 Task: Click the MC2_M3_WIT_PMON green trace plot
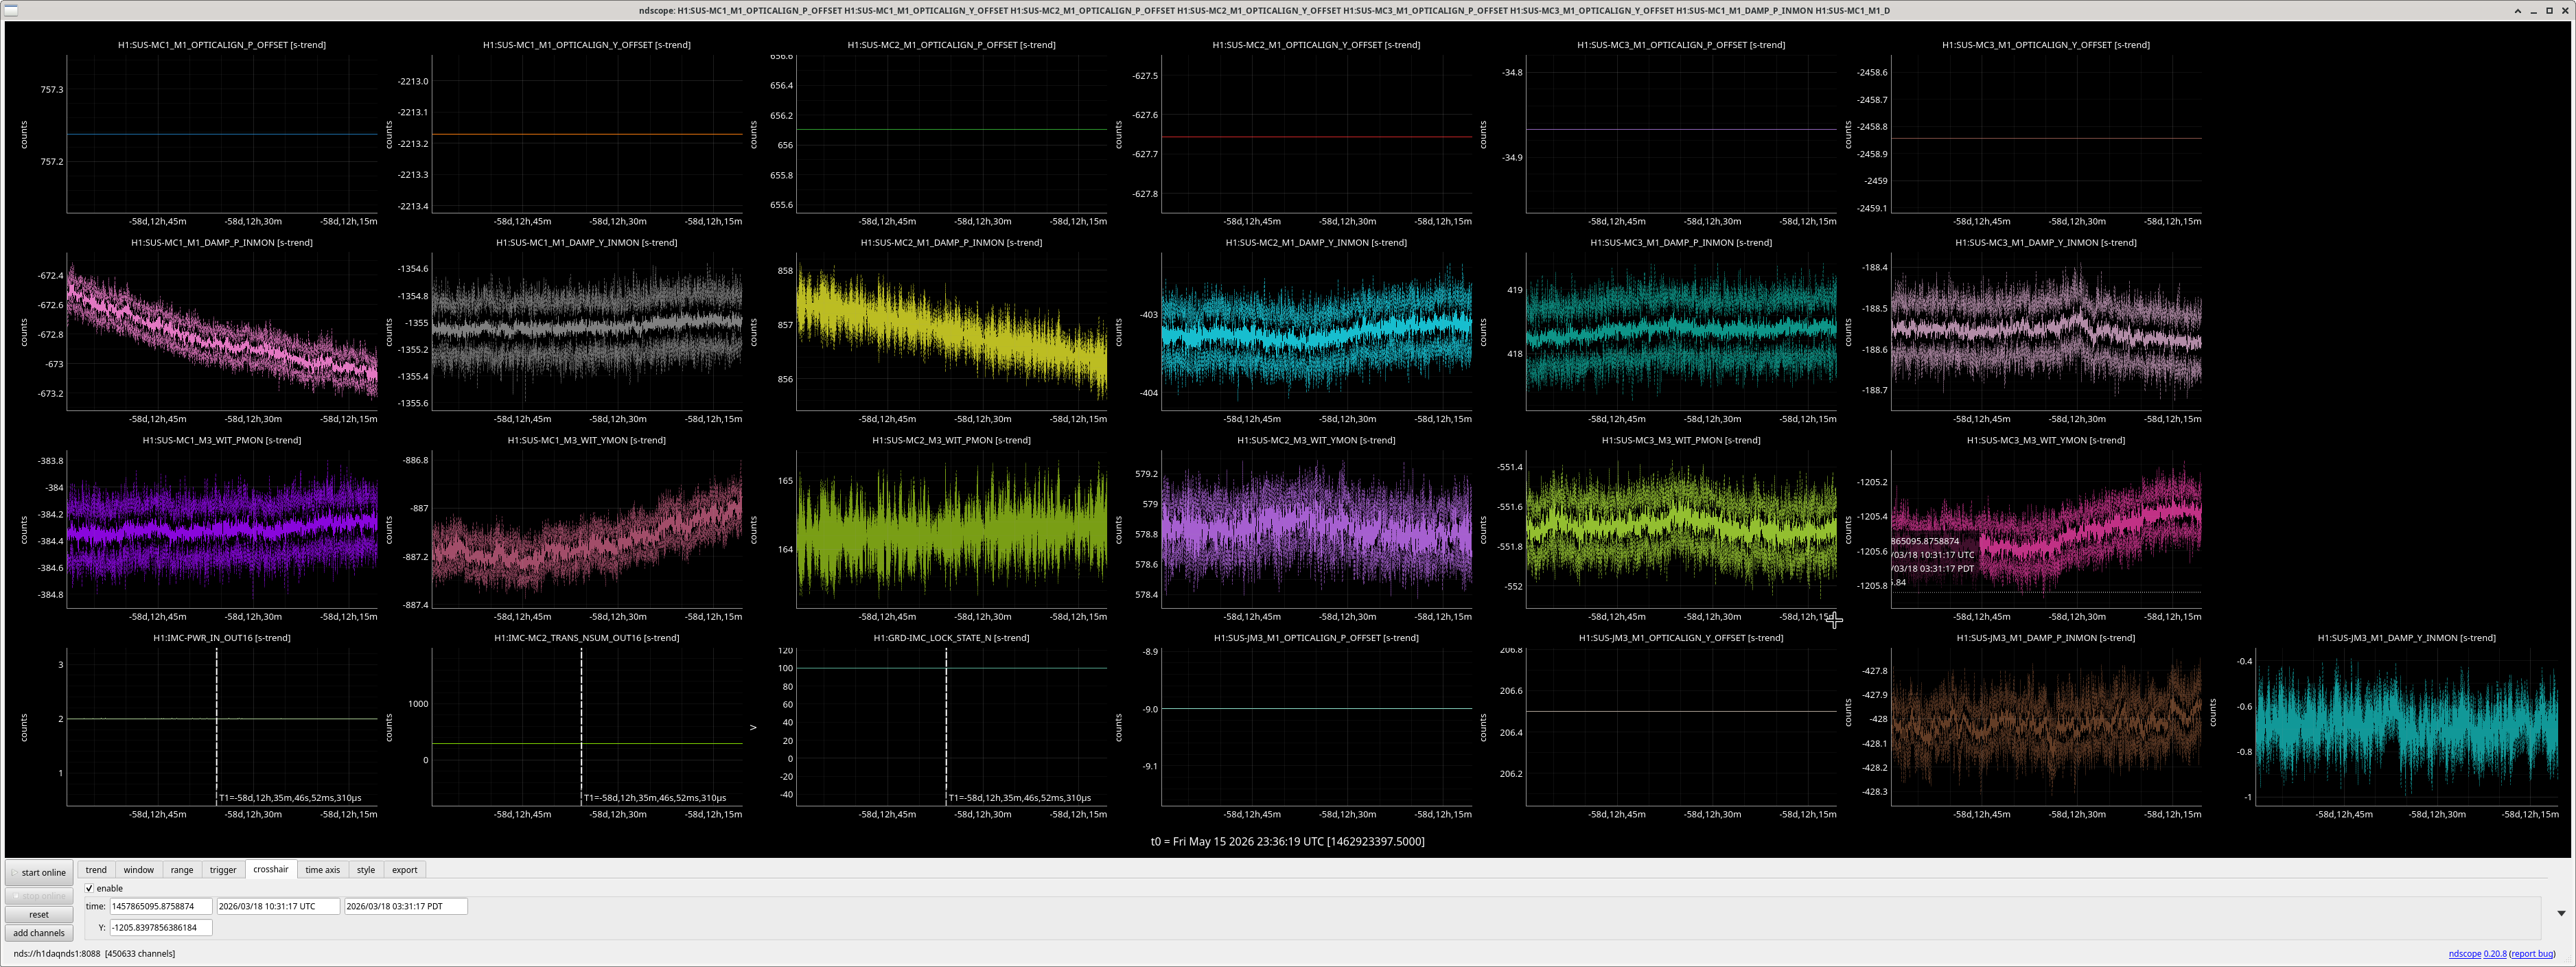pyautogui.click(x=951, y=529)
